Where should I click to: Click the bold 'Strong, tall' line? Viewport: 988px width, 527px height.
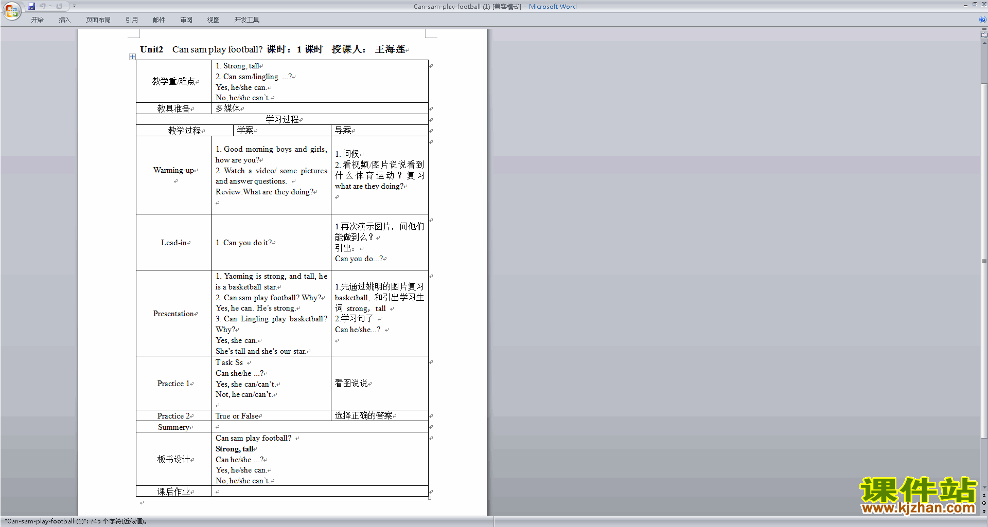coord(234,449)
